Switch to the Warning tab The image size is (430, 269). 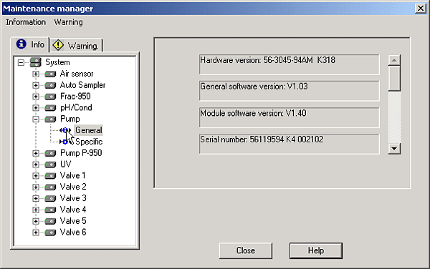click(x=76, y=45)
